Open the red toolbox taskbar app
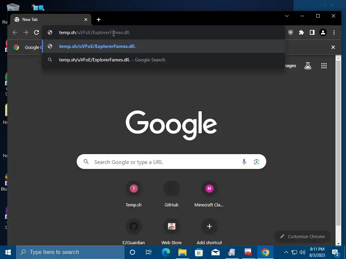346x259 pixels. [x=248, y=252]
